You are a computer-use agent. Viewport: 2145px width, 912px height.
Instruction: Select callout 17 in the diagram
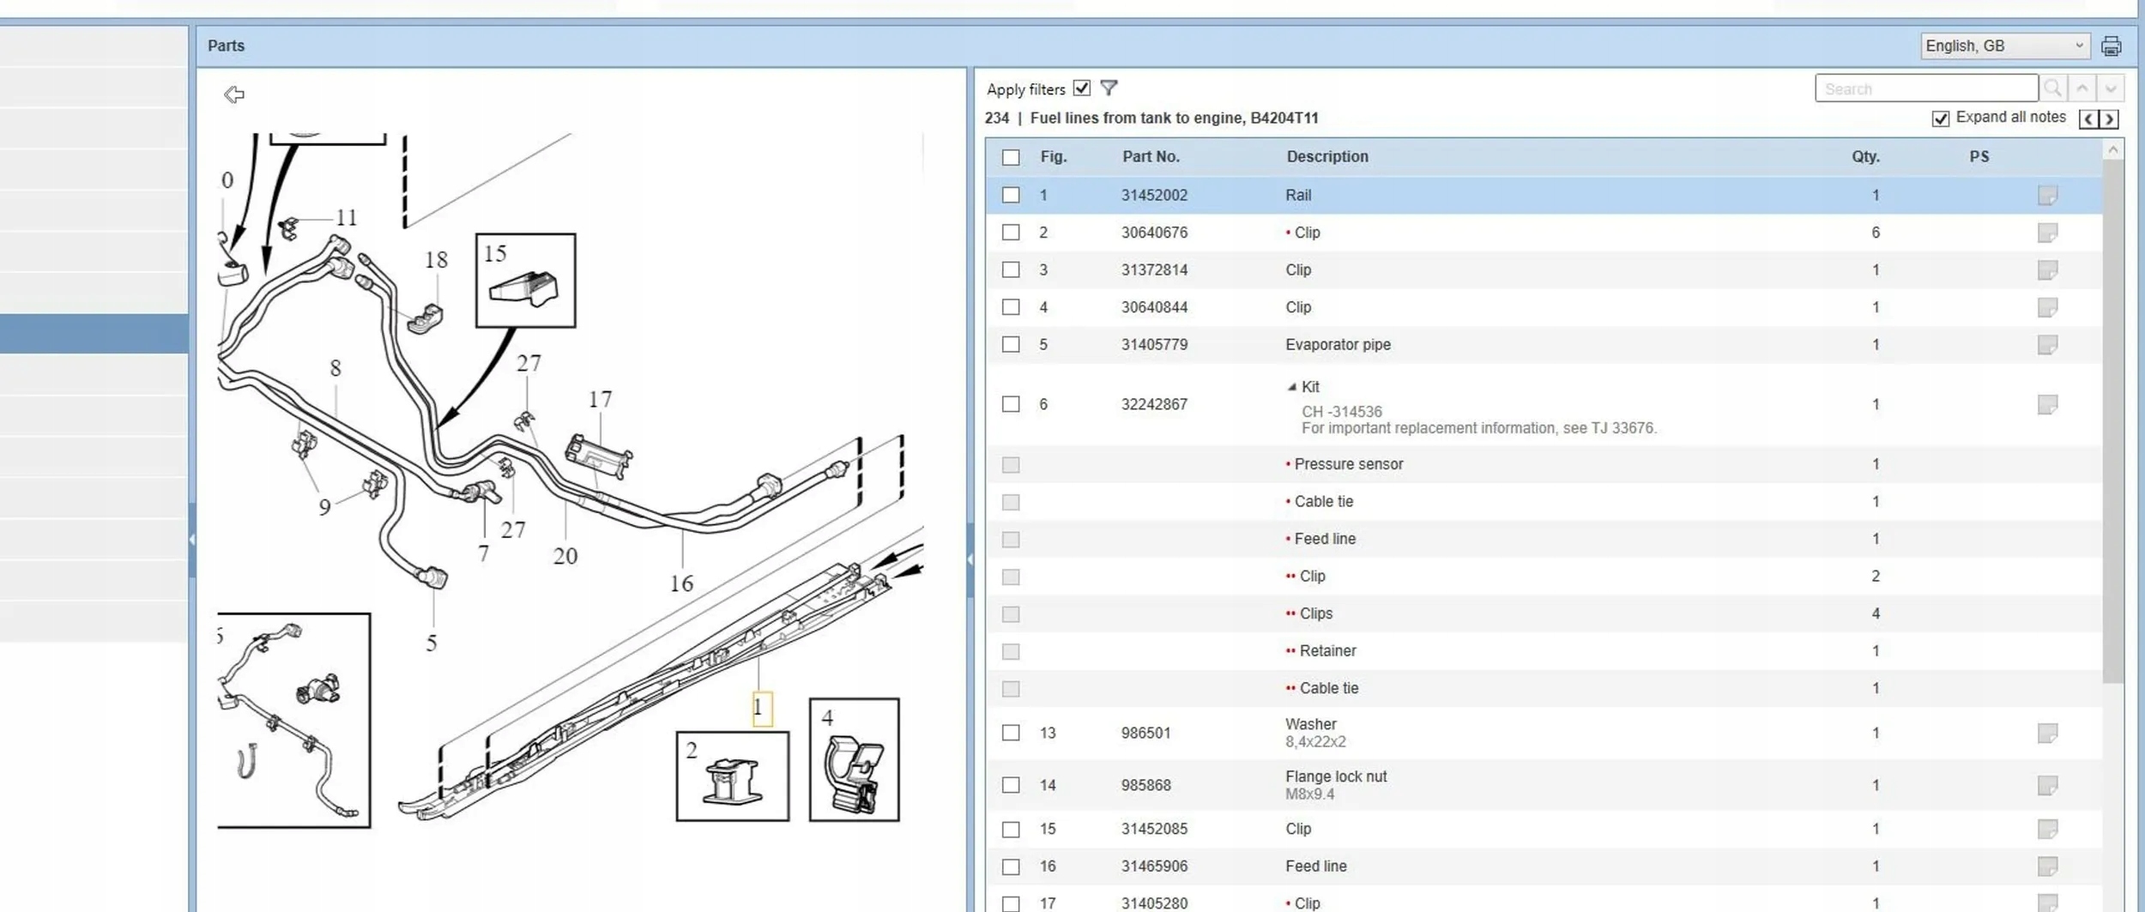pyautogui.click(x=600, y=400)
